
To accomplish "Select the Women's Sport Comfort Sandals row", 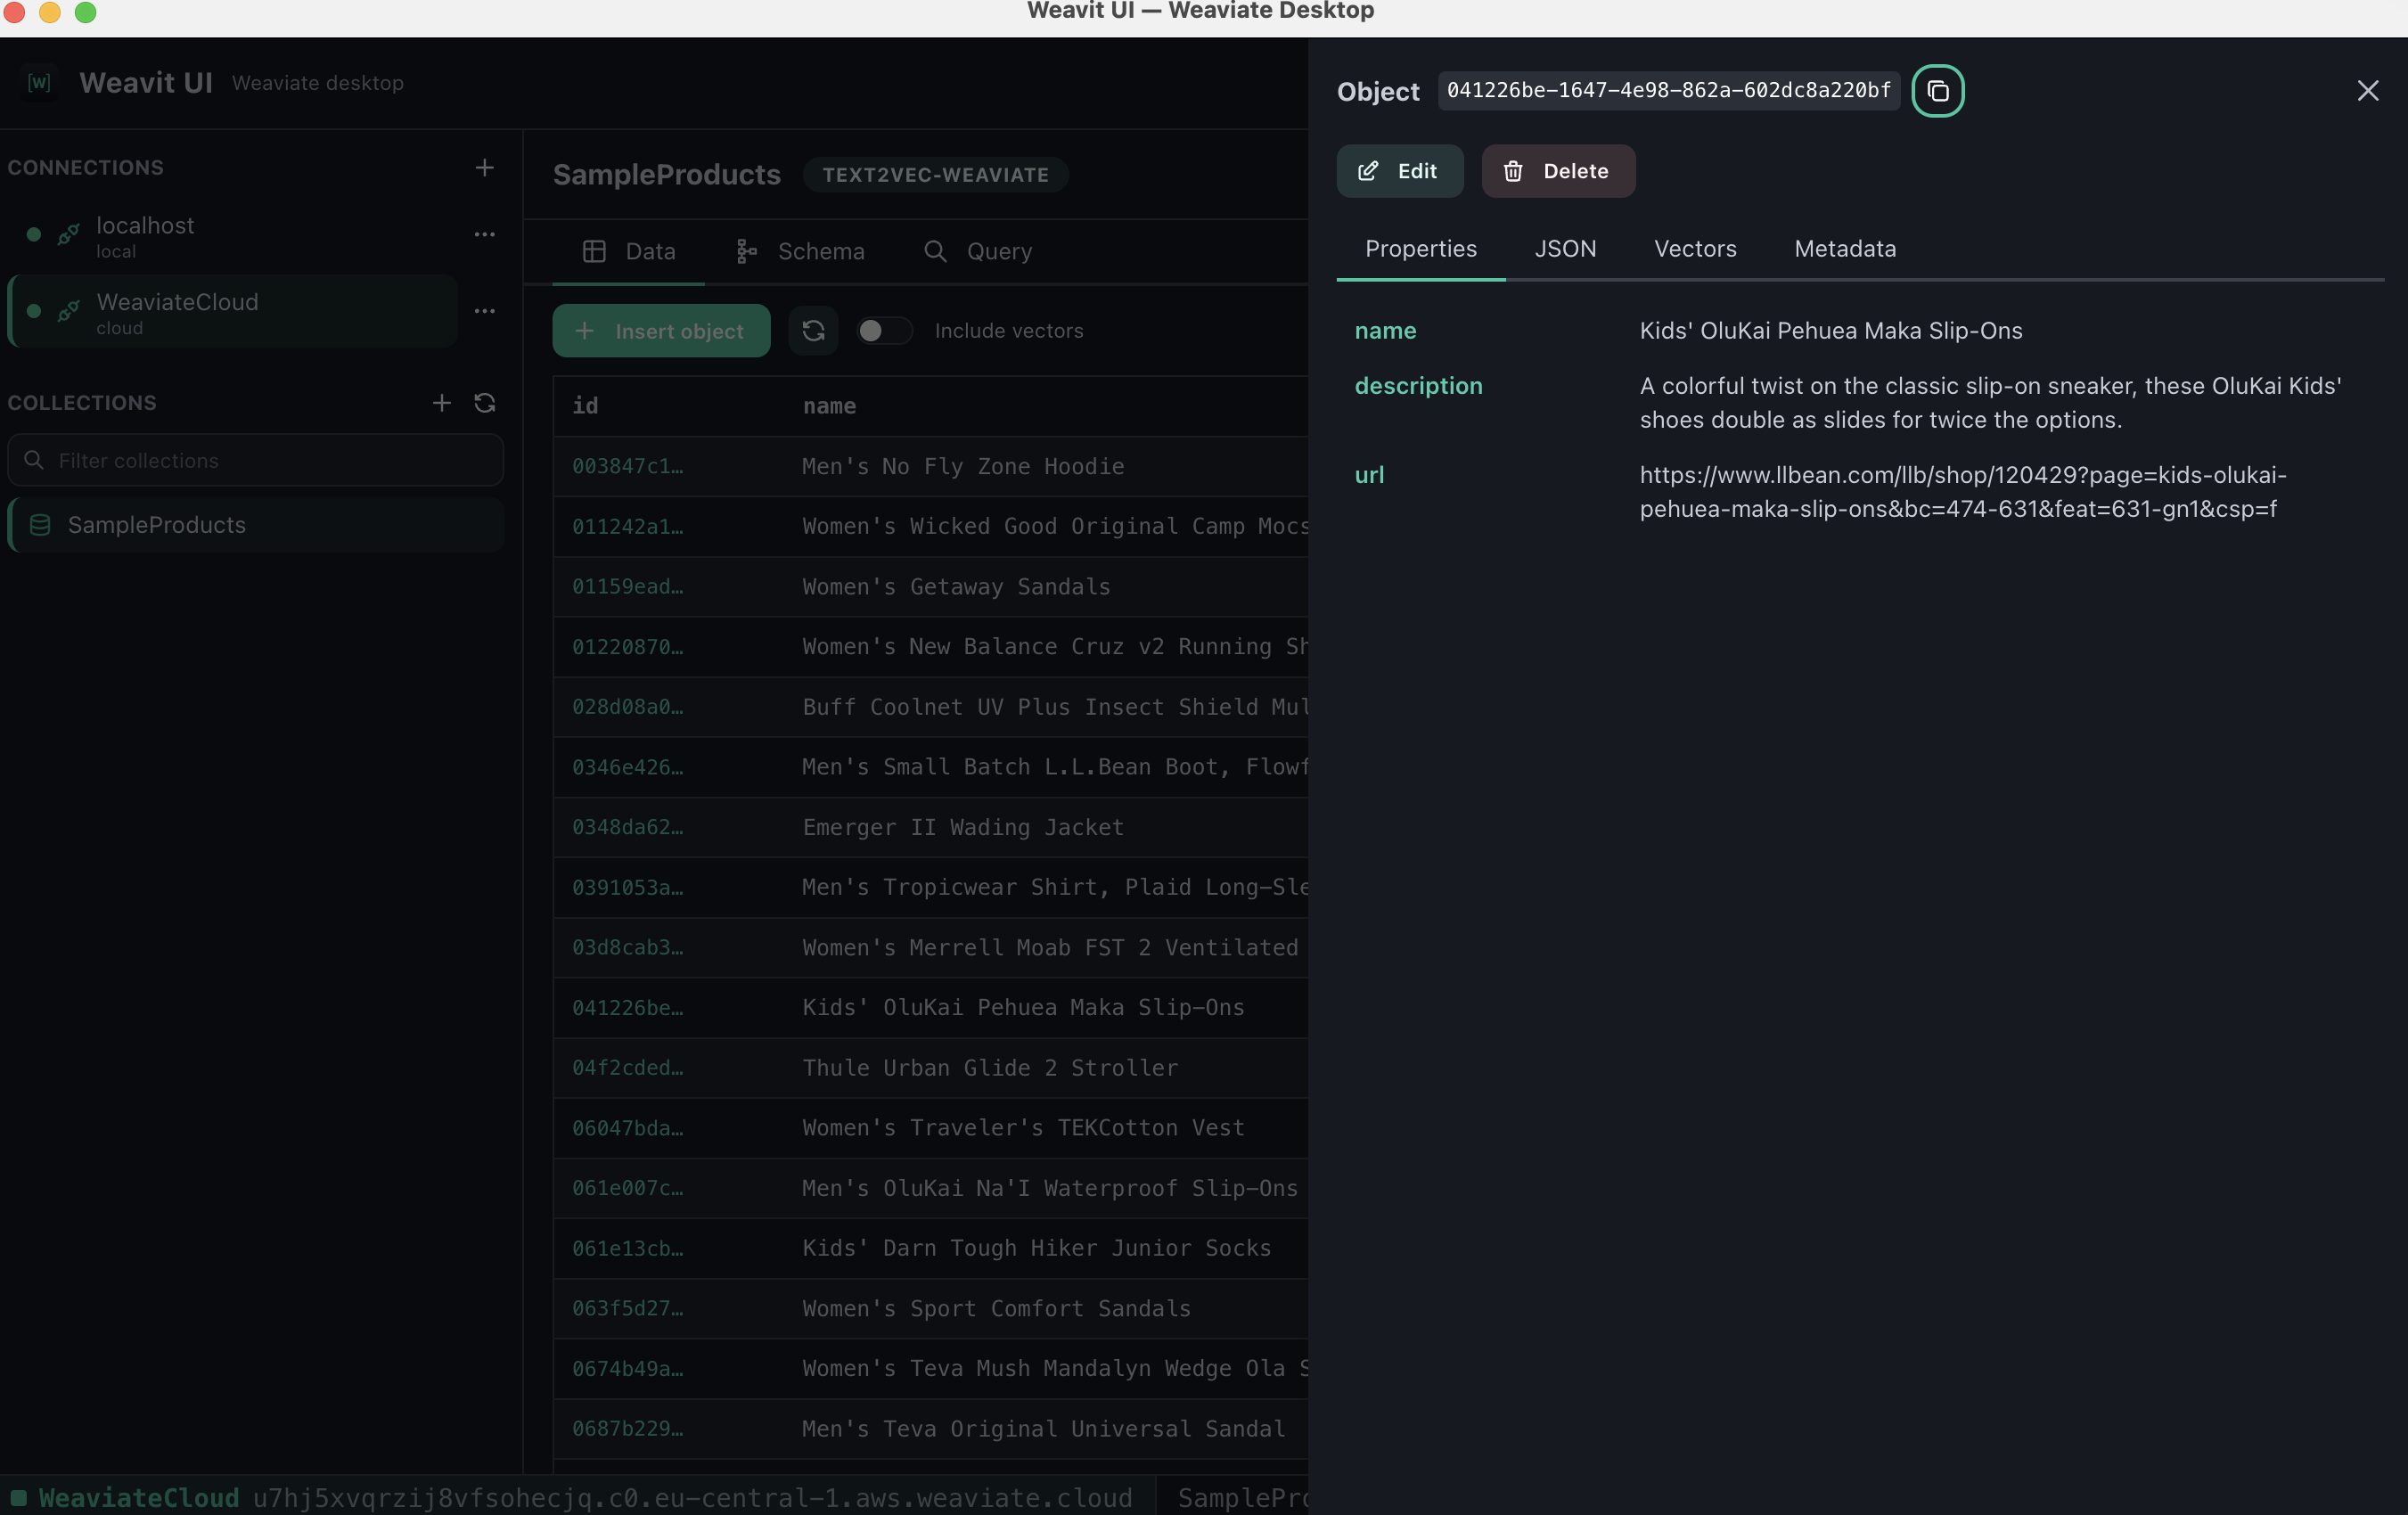I will [930, 1309].
